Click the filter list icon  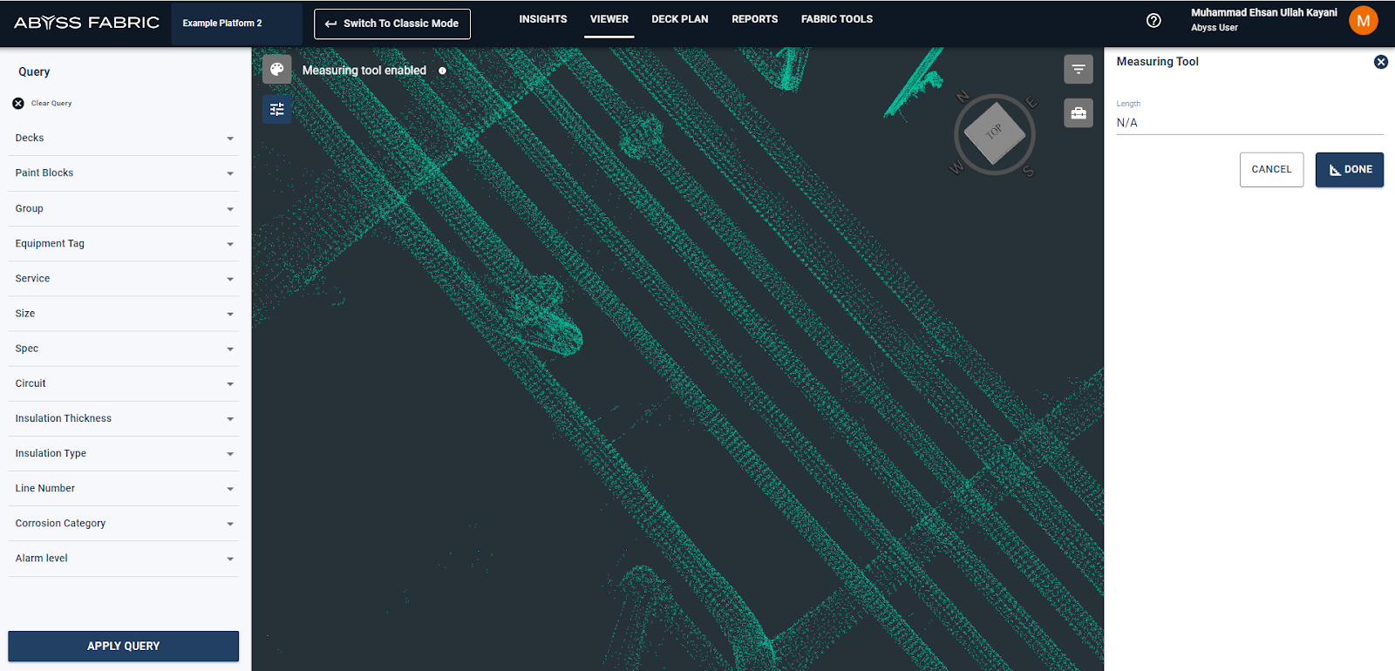click(x=1079, y=70)
